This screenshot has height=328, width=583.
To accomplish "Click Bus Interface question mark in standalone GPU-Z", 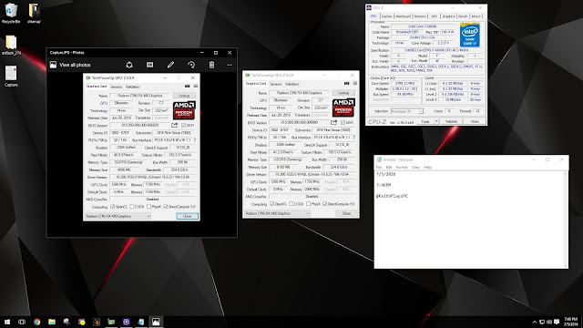I will (353, 138).
